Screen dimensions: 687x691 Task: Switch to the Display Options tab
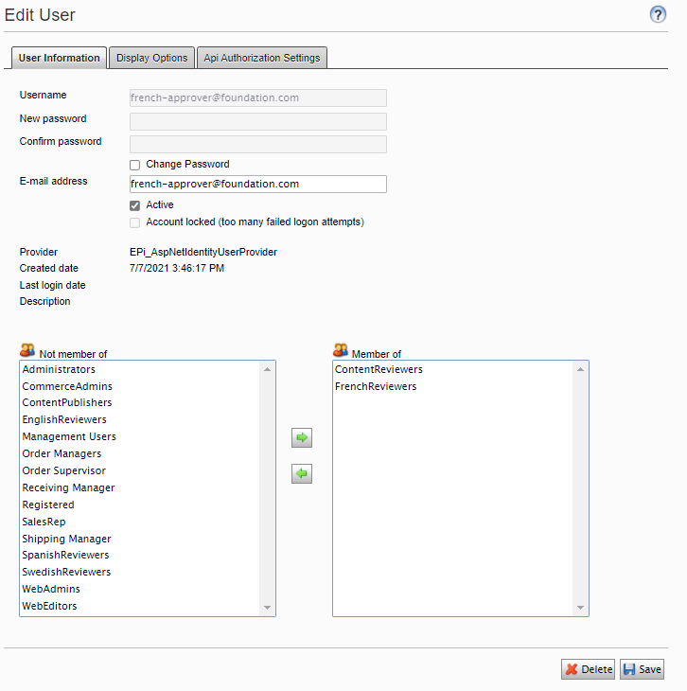click(151, 58)
